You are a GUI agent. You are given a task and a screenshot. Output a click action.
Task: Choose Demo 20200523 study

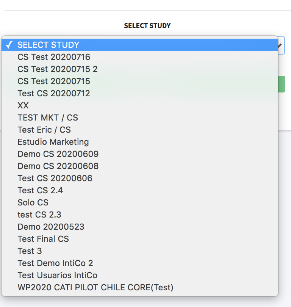click(140, 227)
